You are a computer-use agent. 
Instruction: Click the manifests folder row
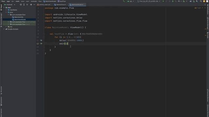coord(19,10)
